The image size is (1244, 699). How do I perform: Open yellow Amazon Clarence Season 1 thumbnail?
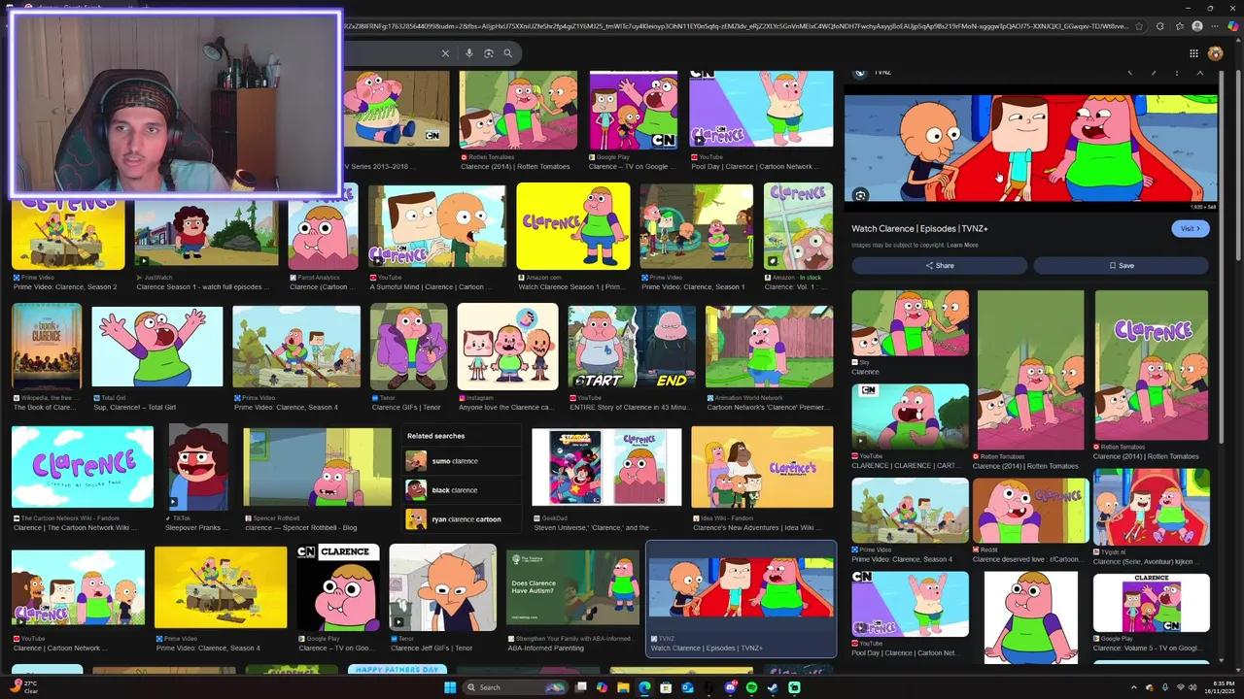573,226
